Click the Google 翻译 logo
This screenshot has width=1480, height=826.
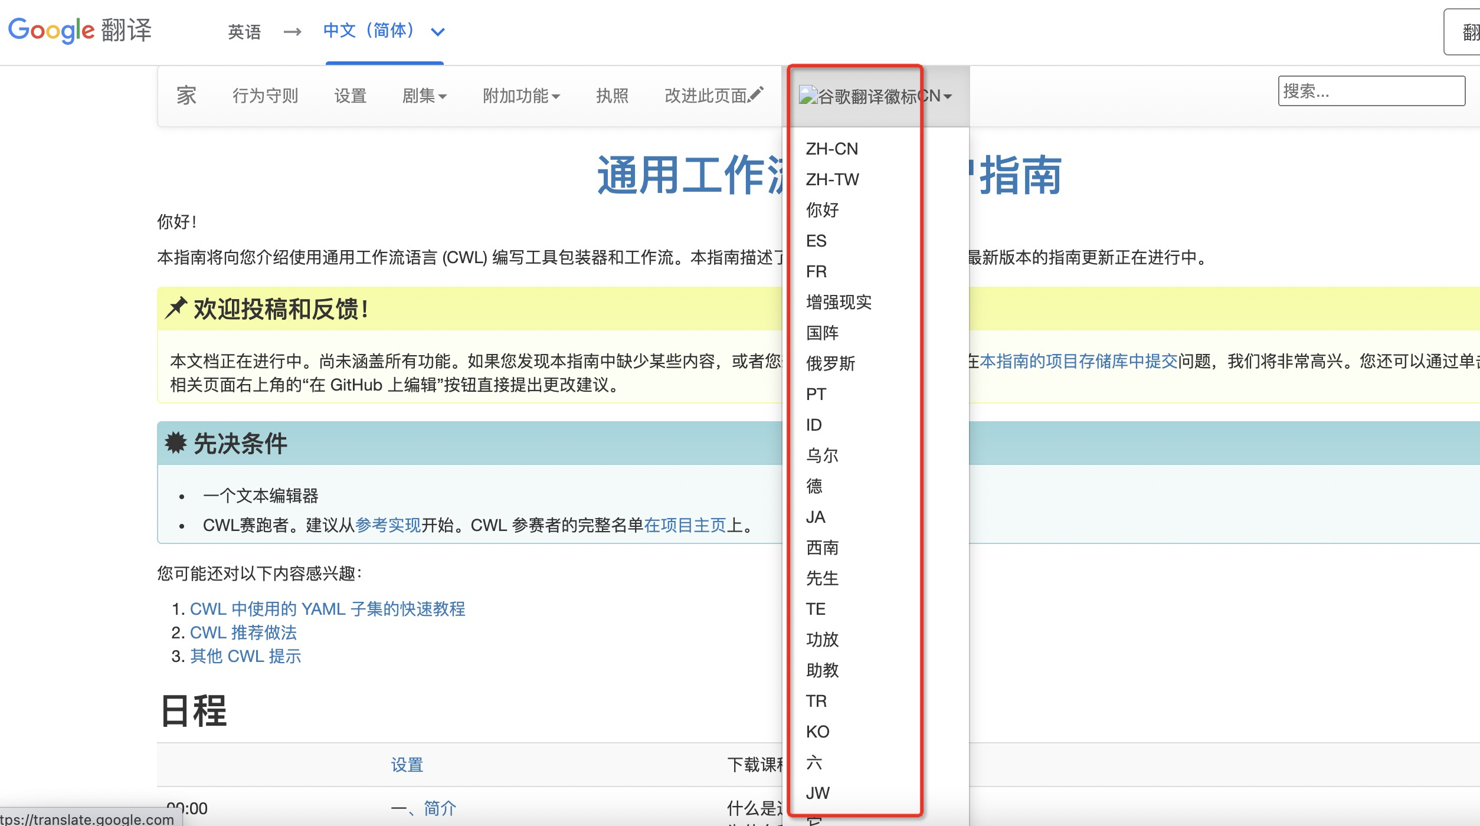tap(80, 30)
